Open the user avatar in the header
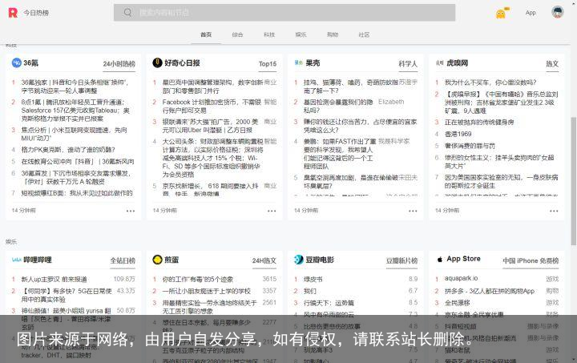 (x=558, y=13)
